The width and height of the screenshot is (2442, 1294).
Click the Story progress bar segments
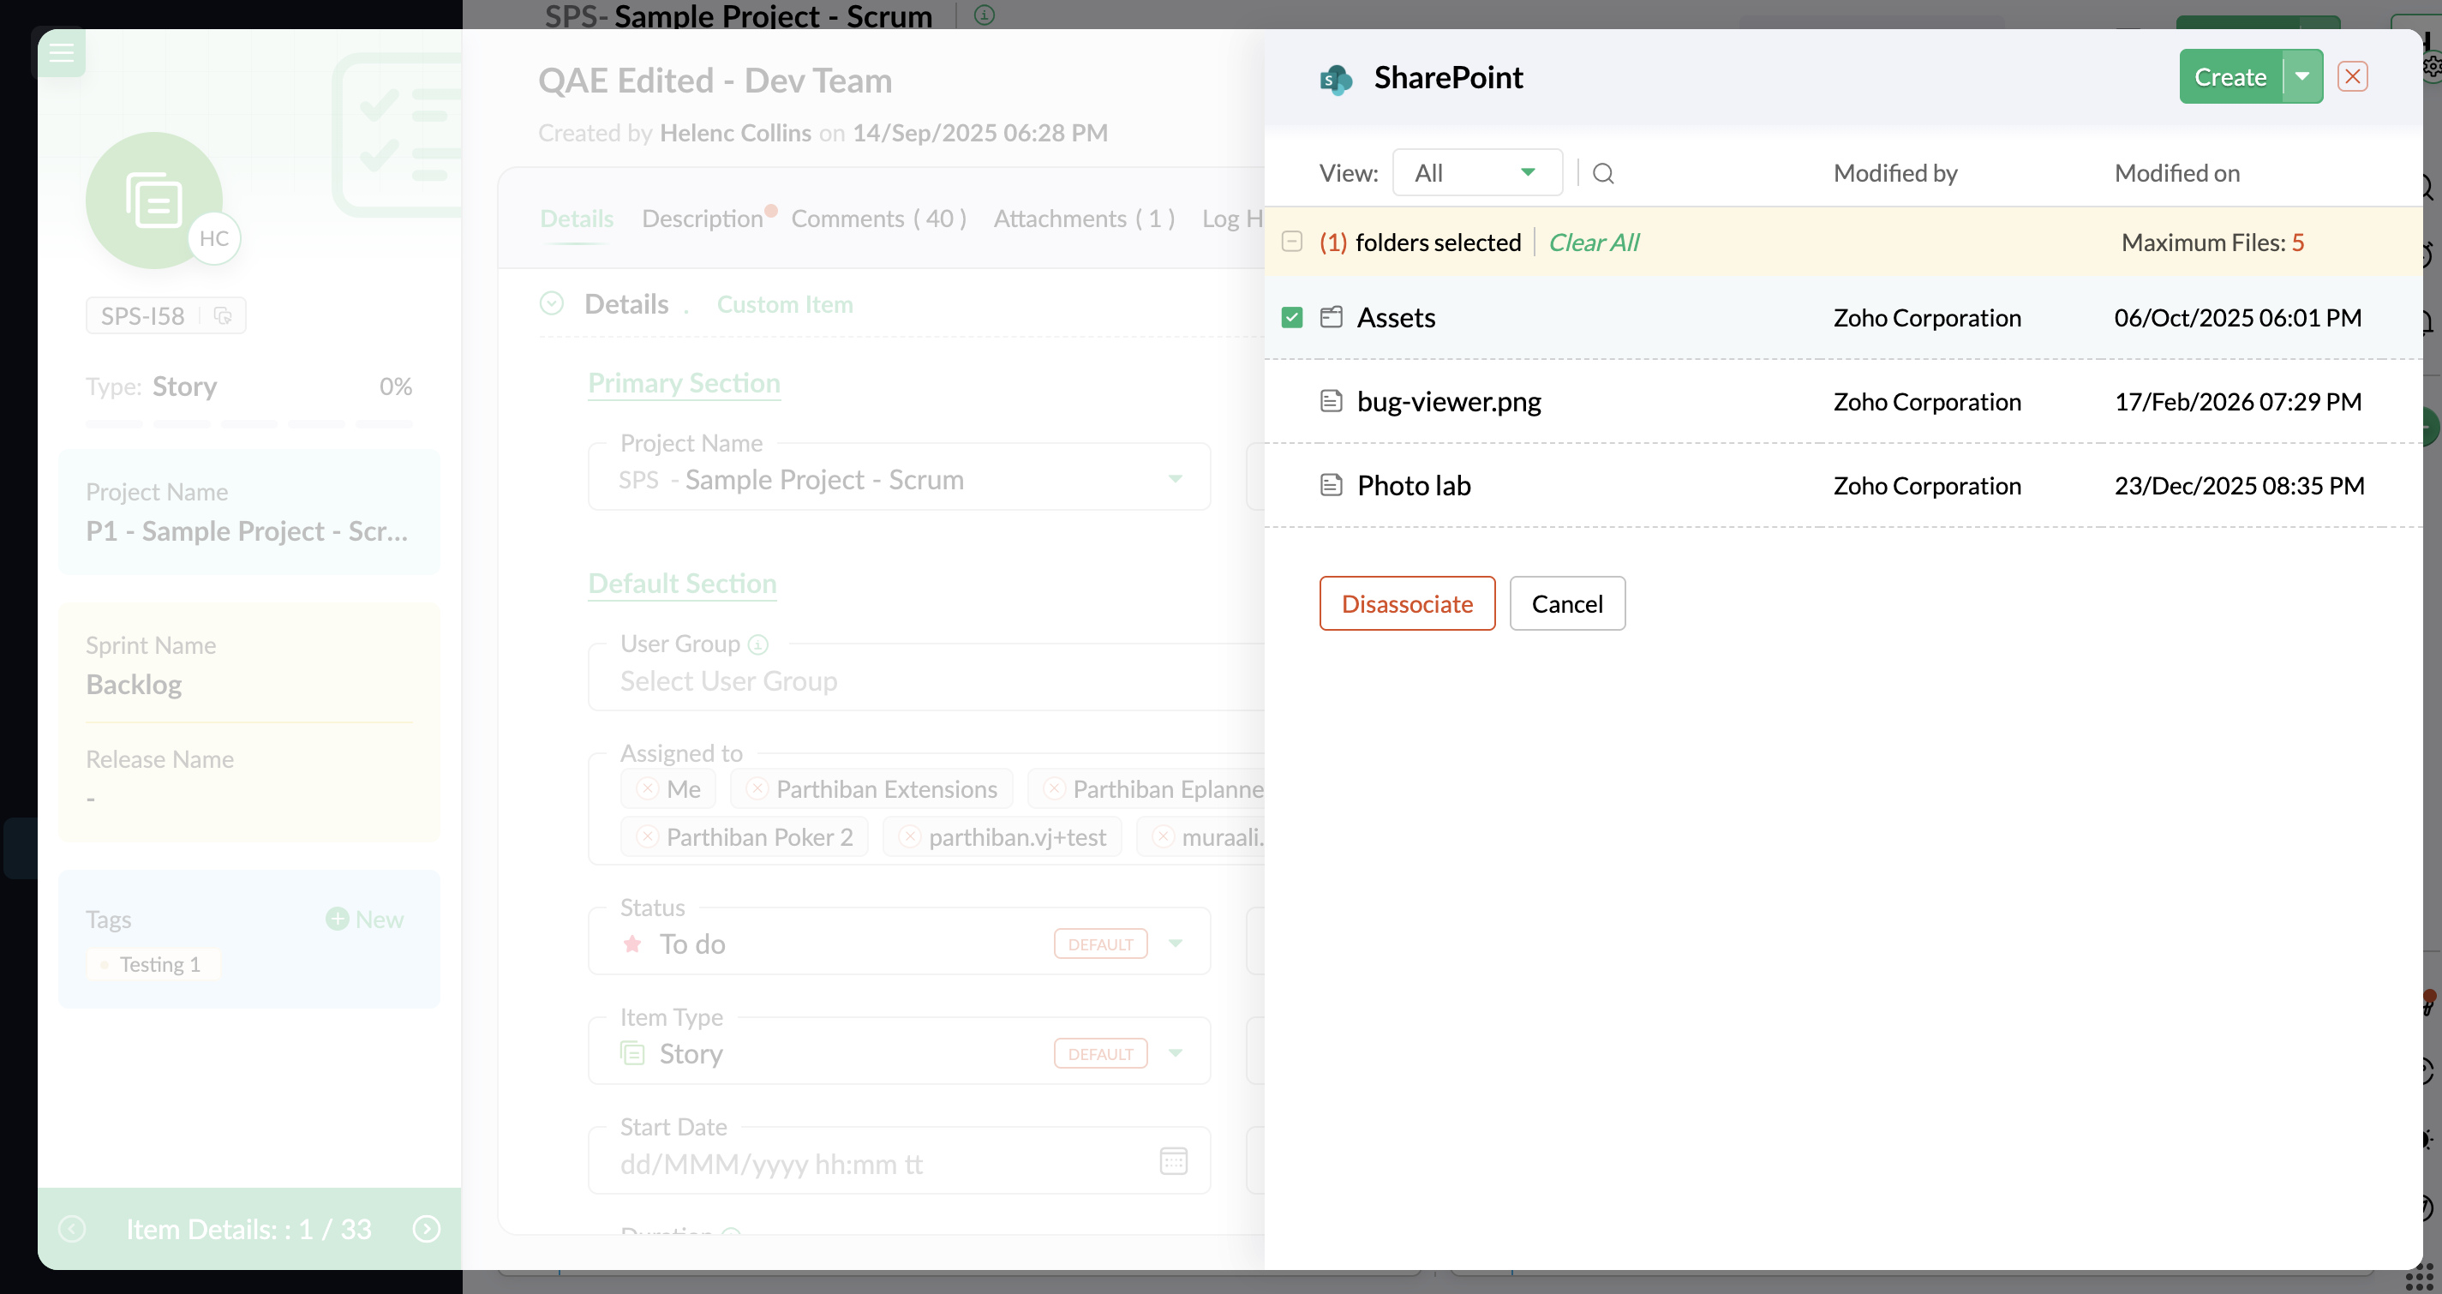tap(248, 423)
